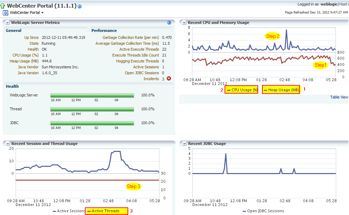Image resolution: width=349 pixels, height=215 pixels.
Task: Click Average Garbage Collection Time value 11.5
Action: [166, 43]
